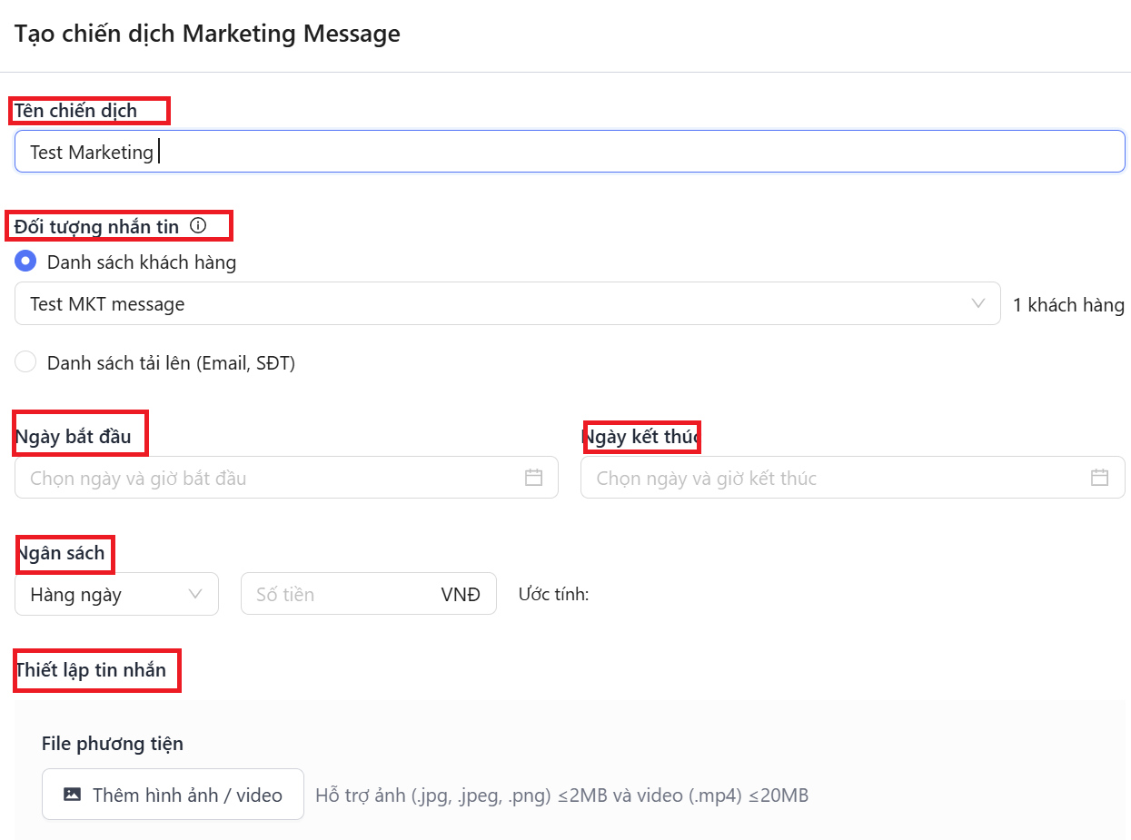Click the 1 khách hàng count text
The image size is (1131, 840).
[x=1068, y=305]
